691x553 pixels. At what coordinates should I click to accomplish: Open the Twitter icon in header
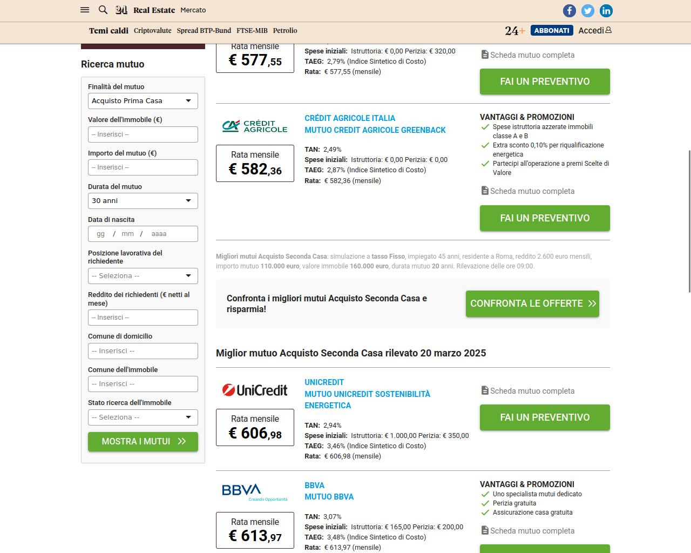588,11
